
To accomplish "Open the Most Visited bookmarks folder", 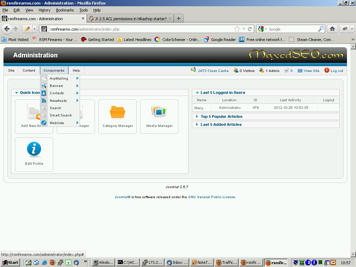I will click(x=15, y=40).
